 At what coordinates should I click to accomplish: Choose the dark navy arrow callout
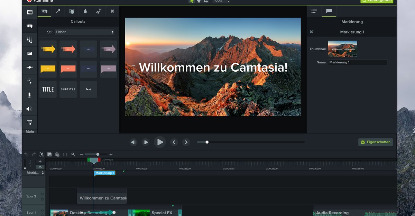pos(88,49)
